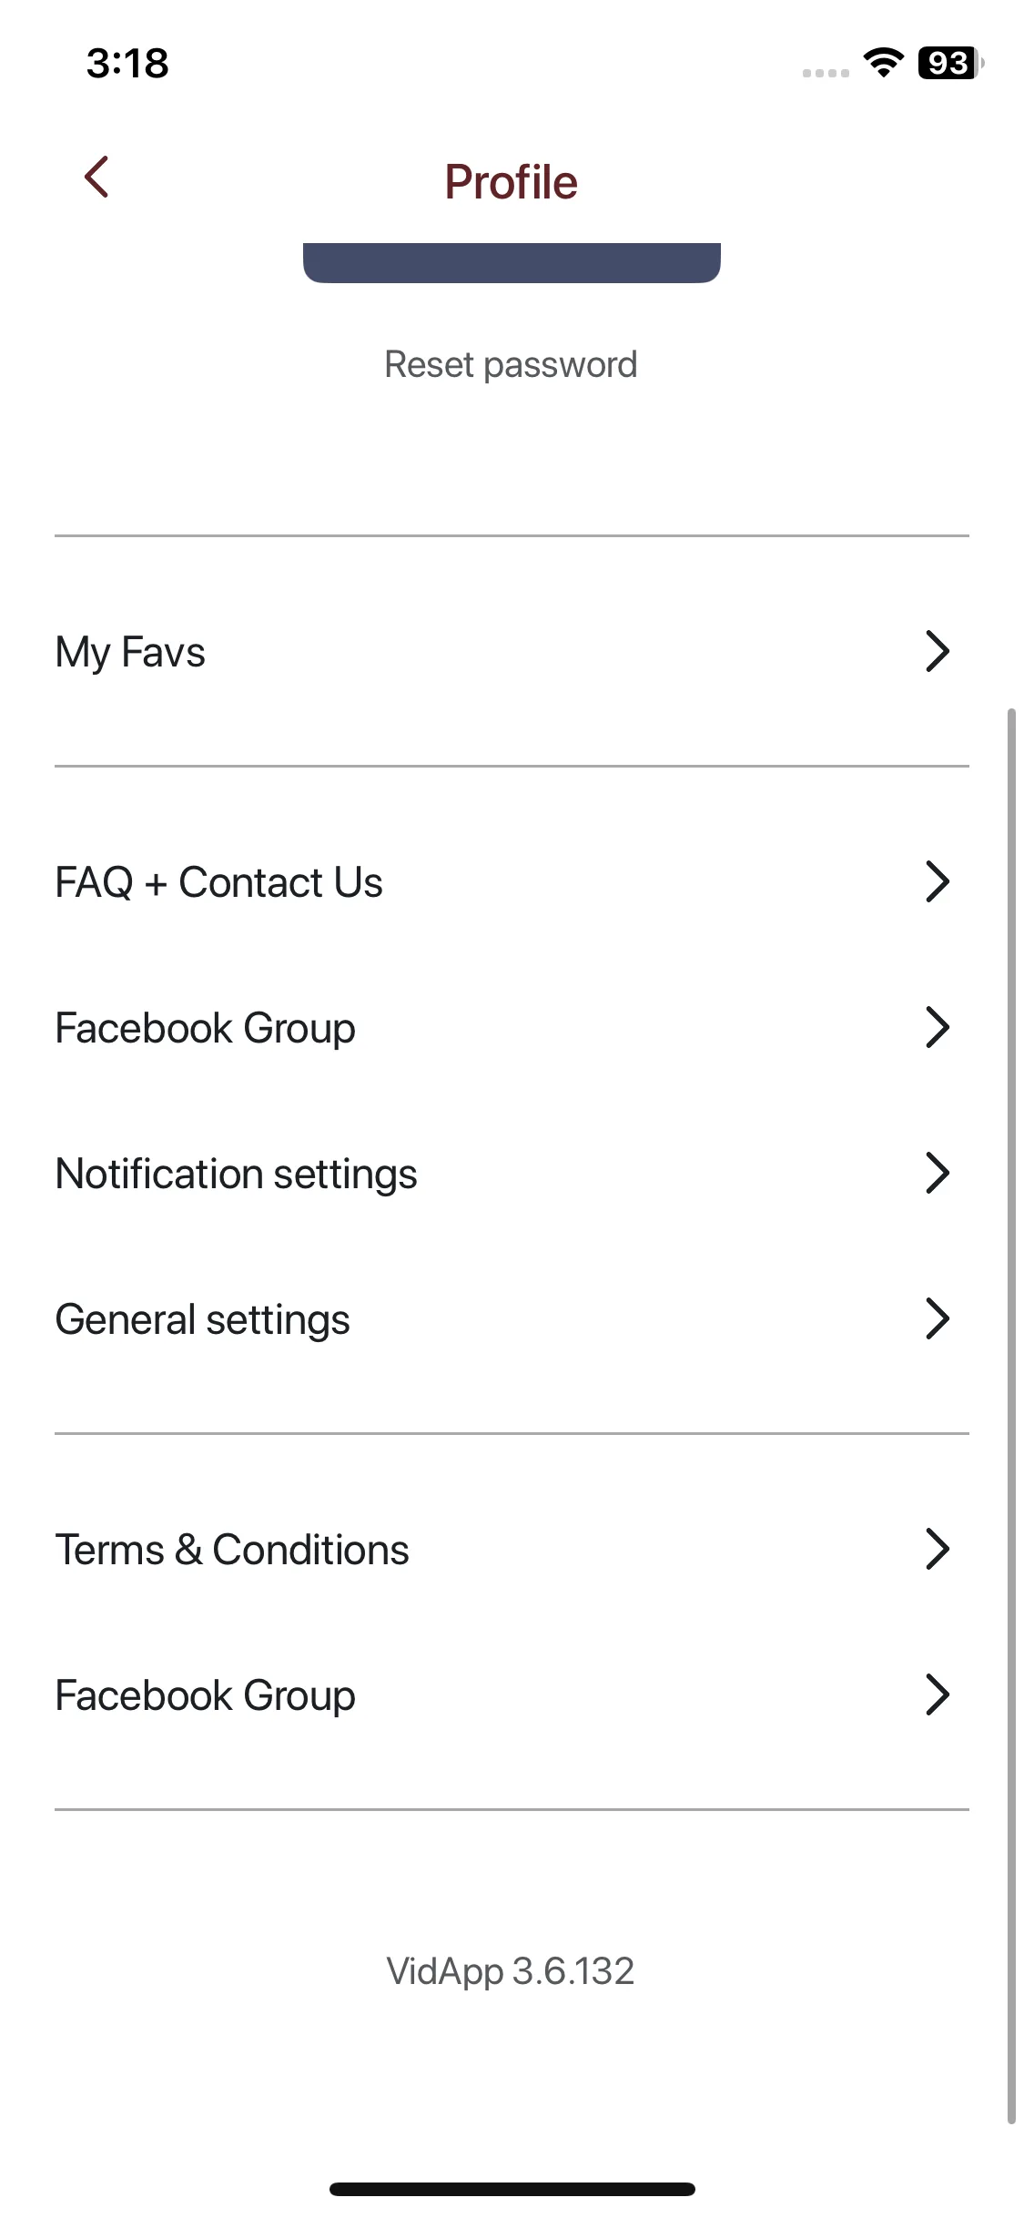Click the chevron beside Notification settings
The image size is (1024, 2218).
pos(937,1173)
